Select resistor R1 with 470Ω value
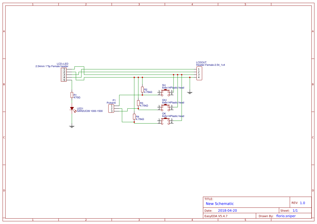The height and width of the screenshot is (224, 317). coord(72,95)
